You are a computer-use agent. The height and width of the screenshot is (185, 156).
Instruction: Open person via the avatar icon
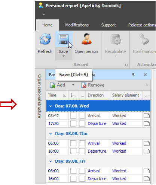86,39
